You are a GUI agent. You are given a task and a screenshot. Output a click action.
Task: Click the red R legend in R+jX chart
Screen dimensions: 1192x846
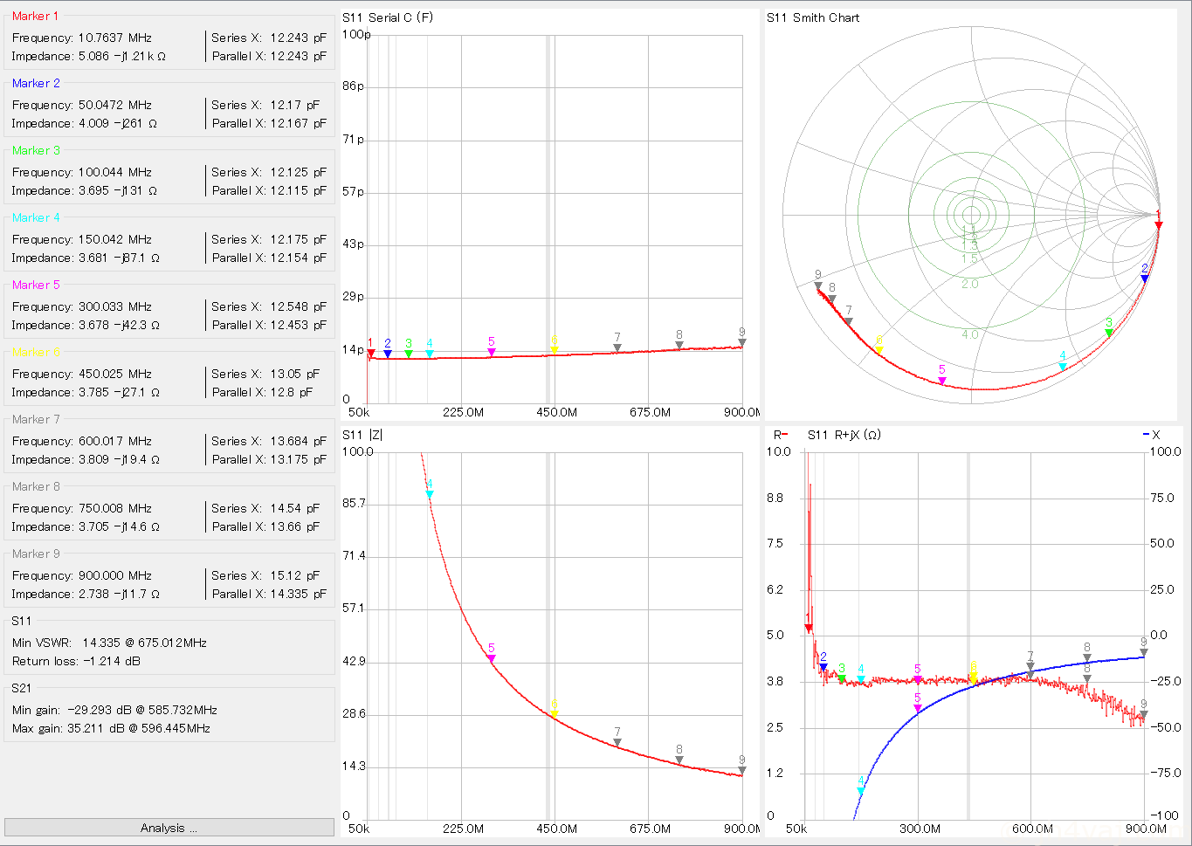click(x=780, y=435)
